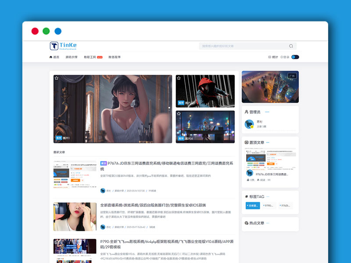Image resolution: width=351 pixels, height=263 pixels.
Task: Toggle the star on the main carousel slide
Action: [x=57, y=78]
